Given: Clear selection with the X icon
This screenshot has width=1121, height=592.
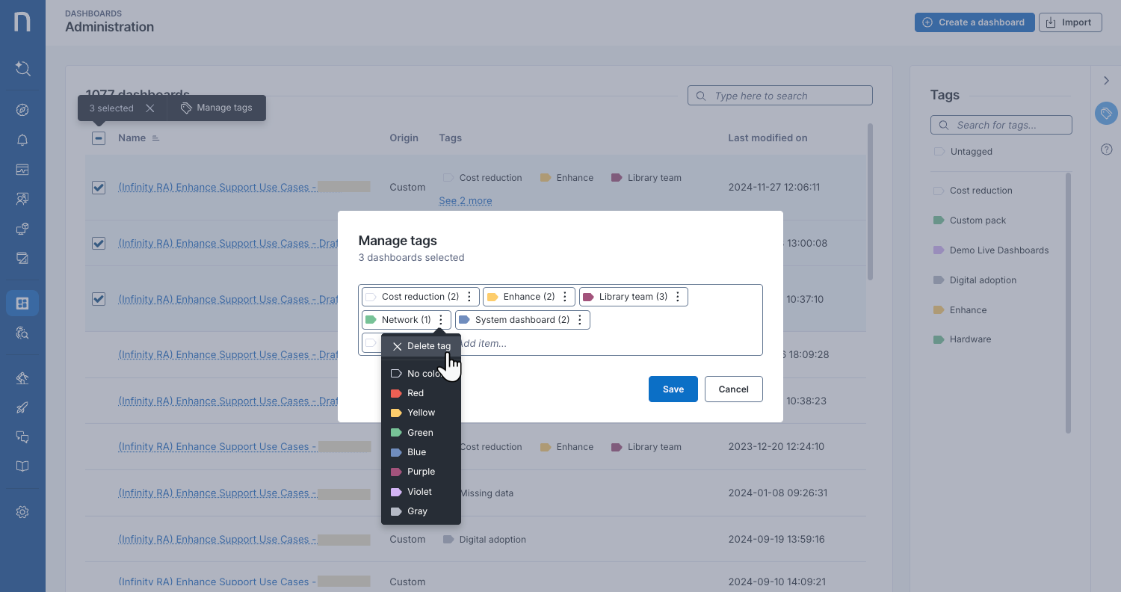Looking at the screenshot, I should tap(150, 108).
